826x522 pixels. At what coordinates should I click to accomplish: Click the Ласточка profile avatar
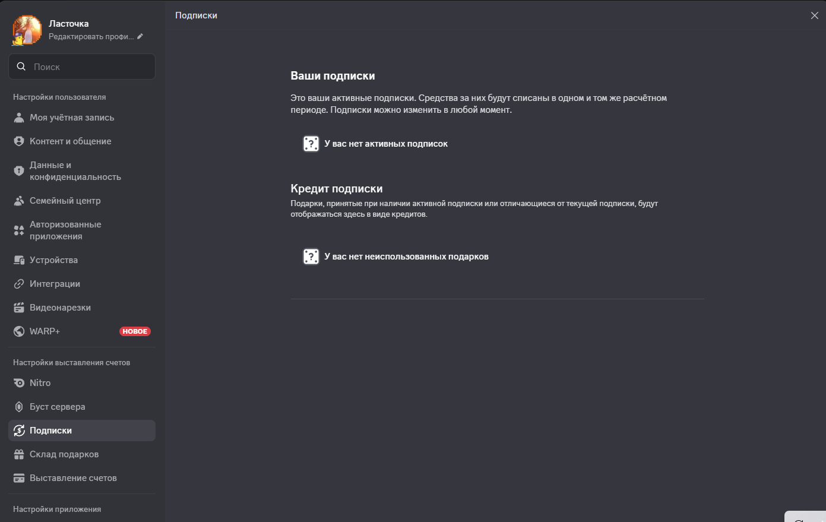[27, 30]
